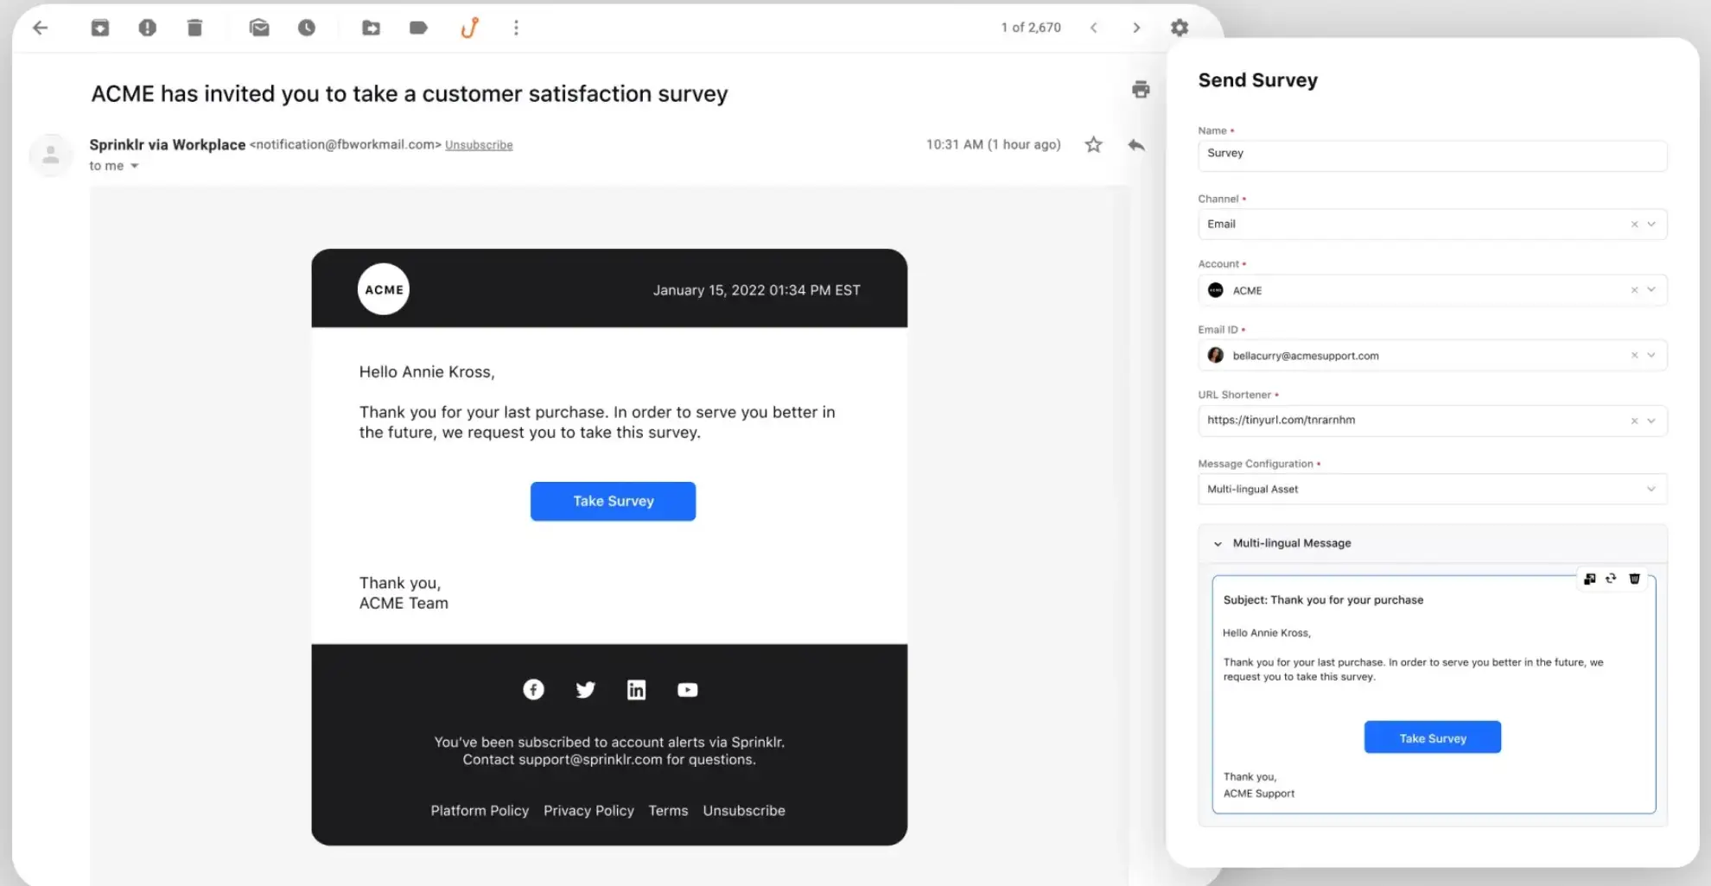Viewport: 1711px width, 886px height.
Task: Open more options three-dot menu
Action: coord(516,28)
